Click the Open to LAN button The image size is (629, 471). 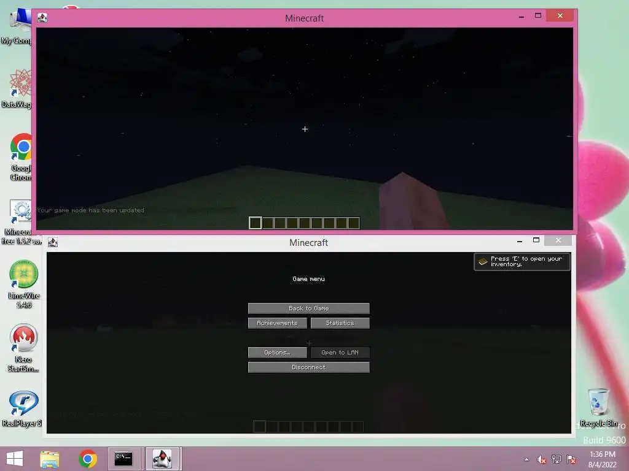coord(340,353)
